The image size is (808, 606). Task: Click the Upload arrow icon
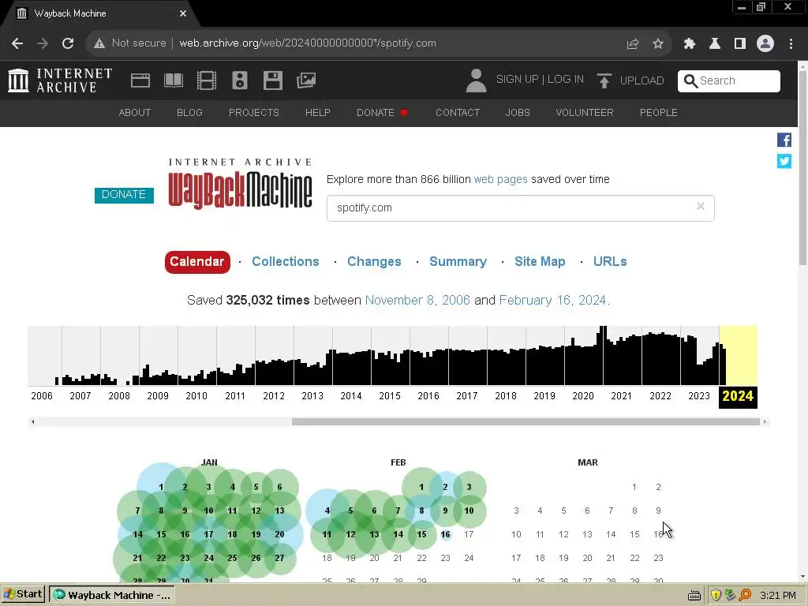(x=604, y=80)
